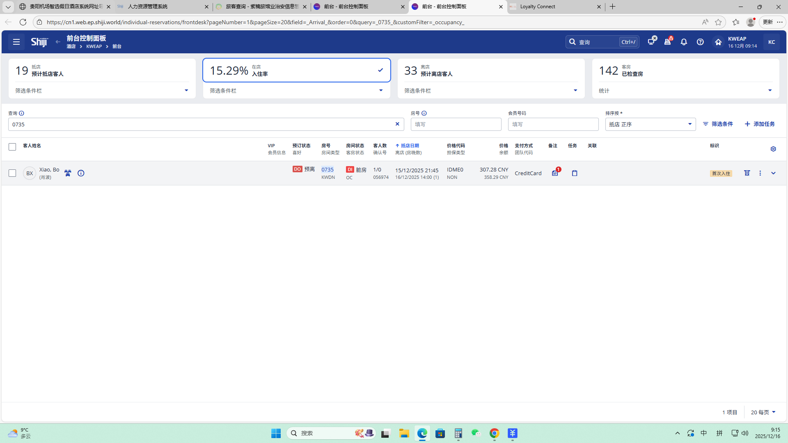Screen dimensions: 788x443
Task: Open room number 0735 link
Action: [x=327, y=169]
